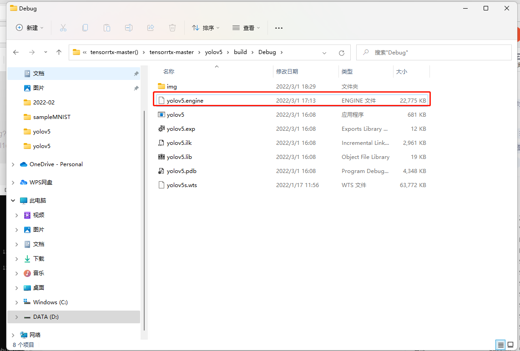Select the yolov5s.wts file

[x=292, y=185]
